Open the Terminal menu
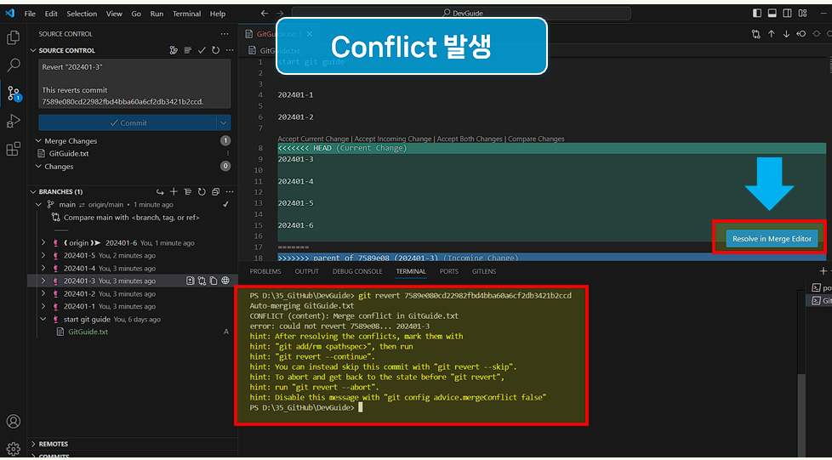832x460 pixels. pyautogui.click(x=186, y=14)
